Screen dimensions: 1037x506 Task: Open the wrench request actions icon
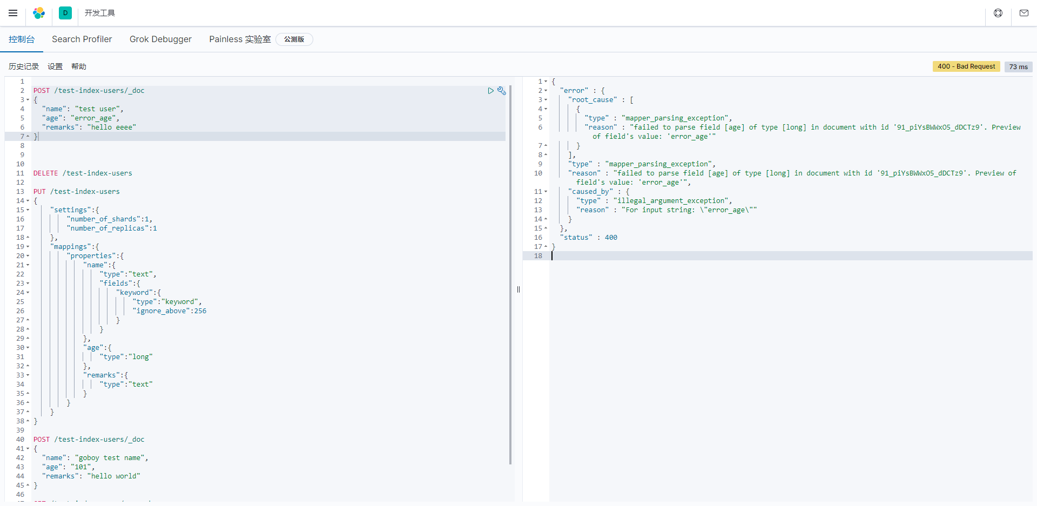pos(502,91)
